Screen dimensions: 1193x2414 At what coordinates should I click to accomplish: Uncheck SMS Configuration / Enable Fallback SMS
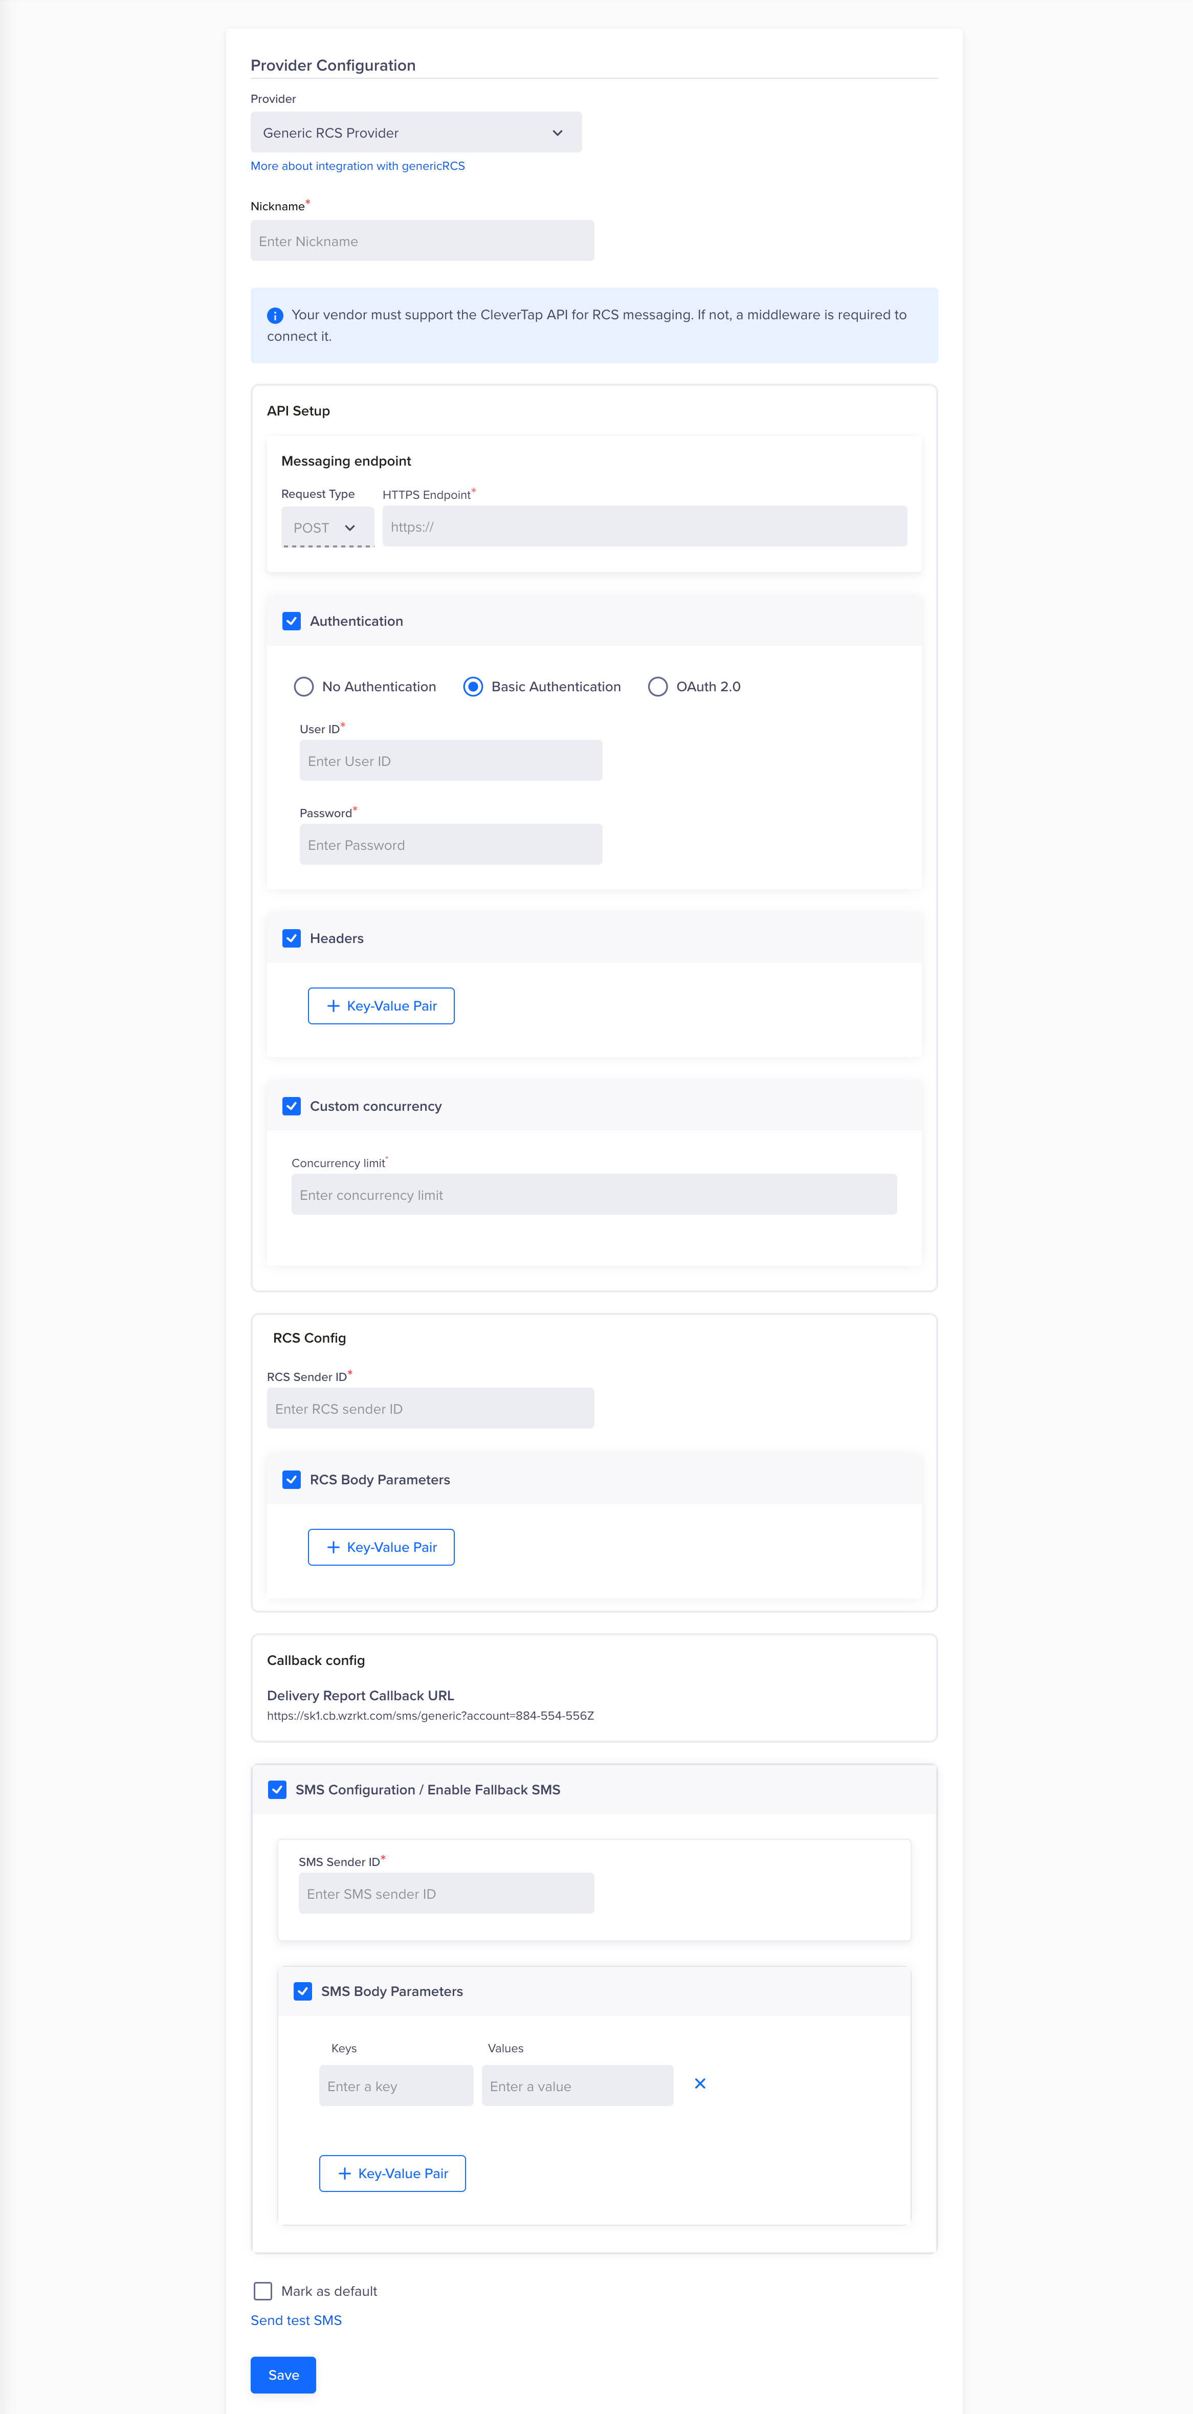[x=277, y=1790]
